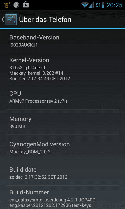Viewport: 125px width, 209px height.
Task: Tap the Memory 390 MB item
Action: [63, 122]
